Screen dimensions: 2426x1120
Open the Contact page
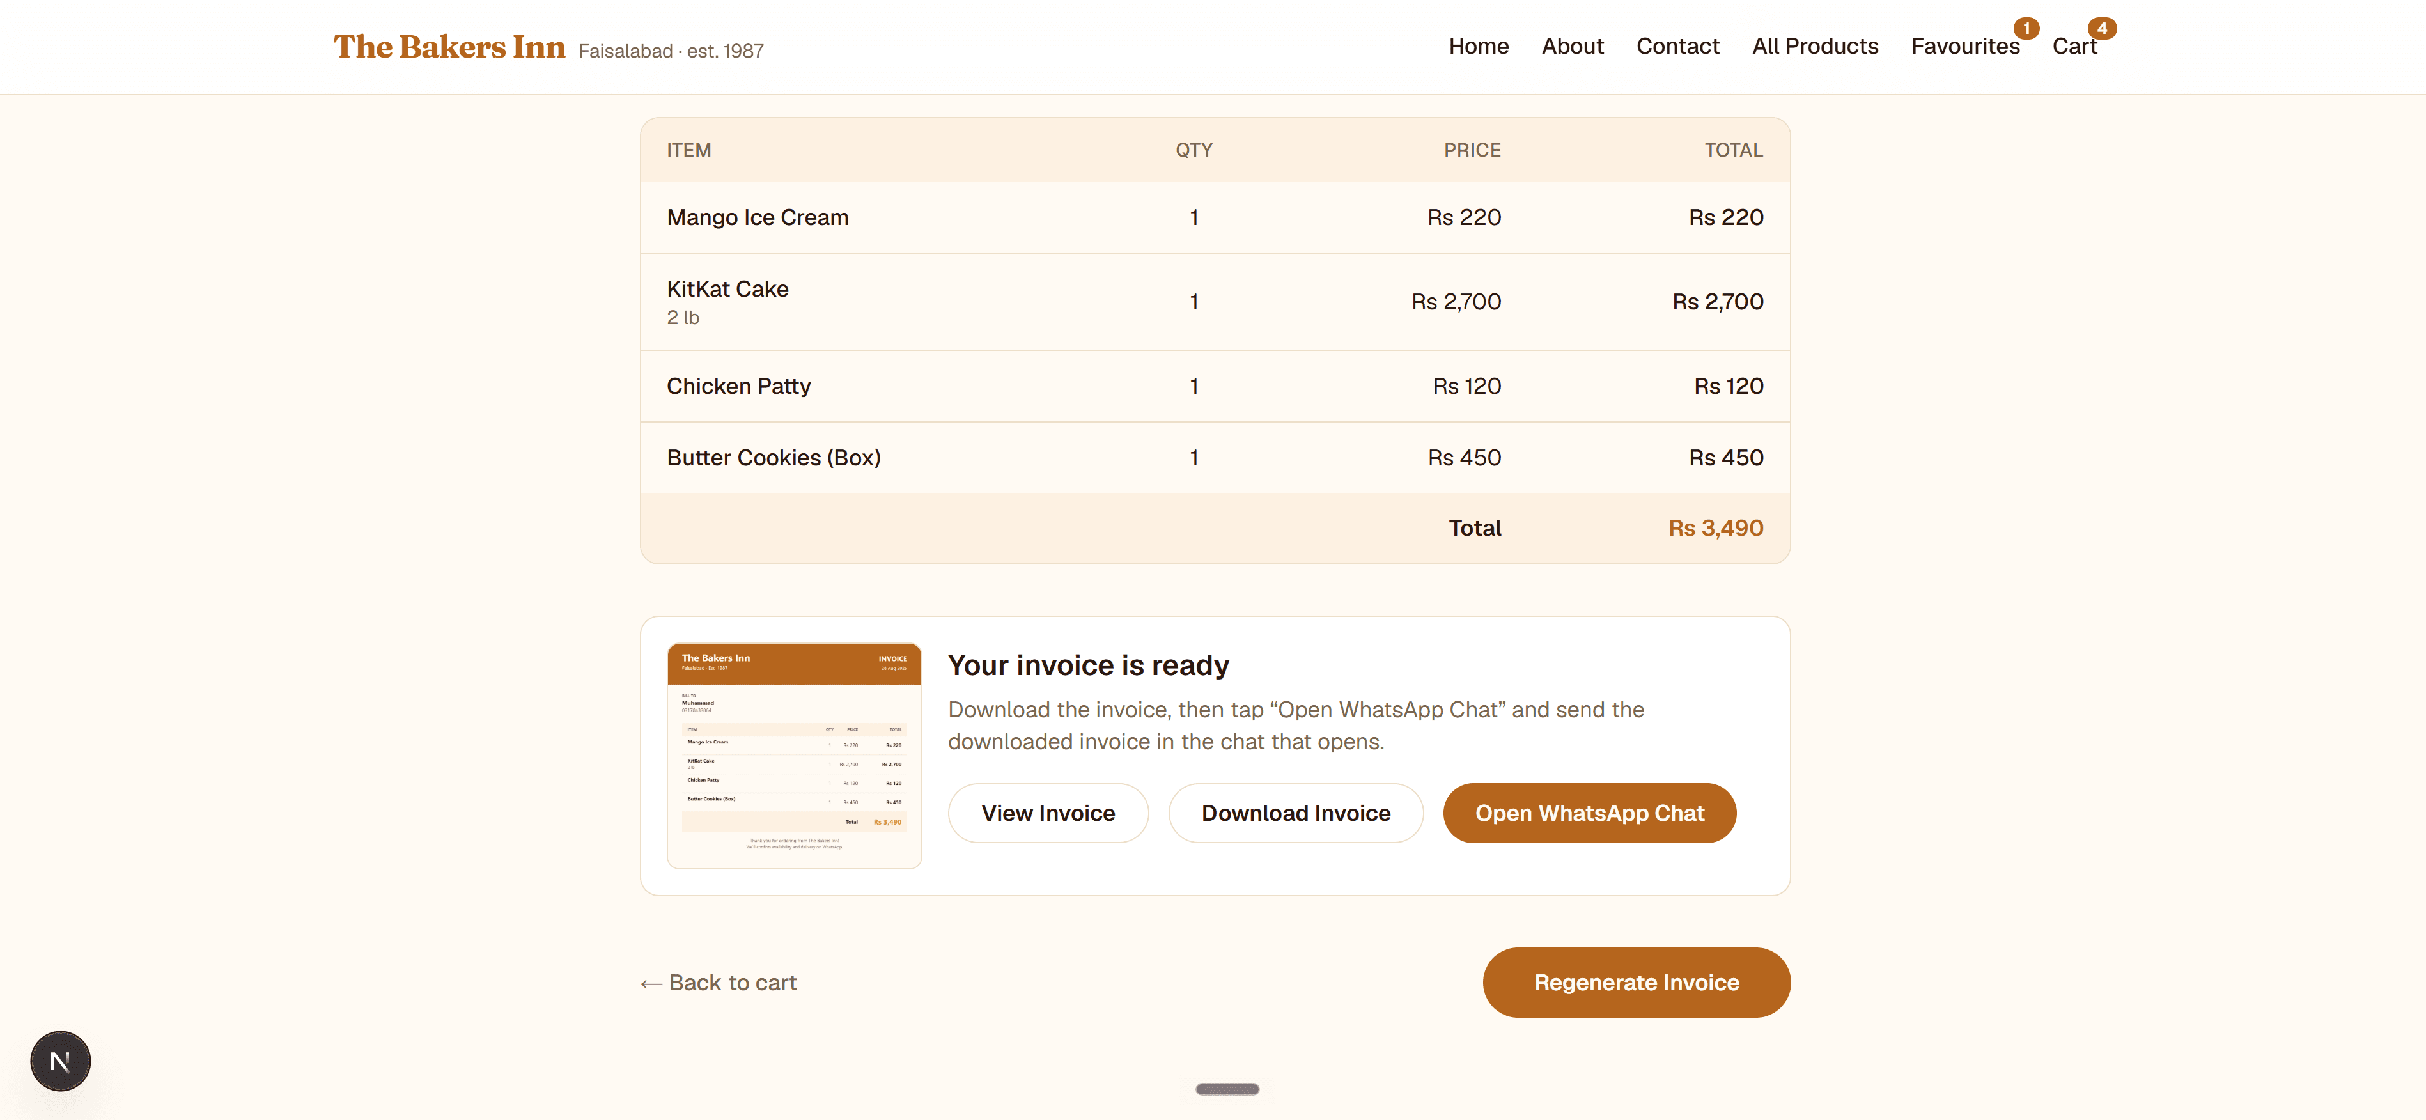tap(1677, 46)
